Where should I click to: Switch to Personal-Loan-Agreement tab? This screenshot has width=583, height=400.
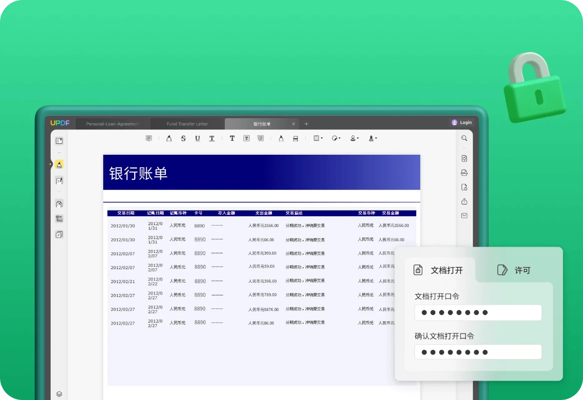[x=113, y=124]
